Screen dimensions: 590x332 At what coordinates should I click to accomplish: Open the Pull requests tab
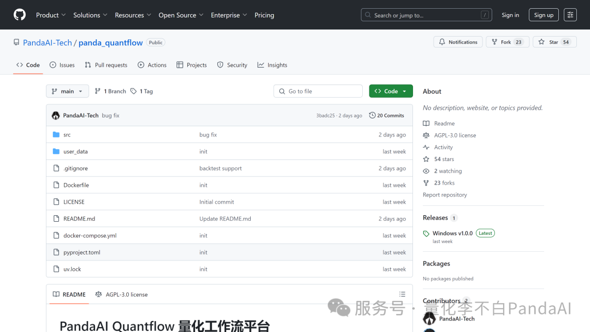coord(106,65)
